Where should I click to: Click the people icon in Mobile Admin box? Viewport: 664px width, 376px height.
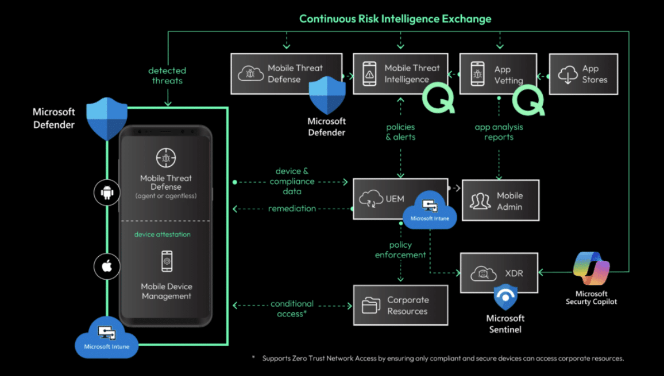point(480,201)
